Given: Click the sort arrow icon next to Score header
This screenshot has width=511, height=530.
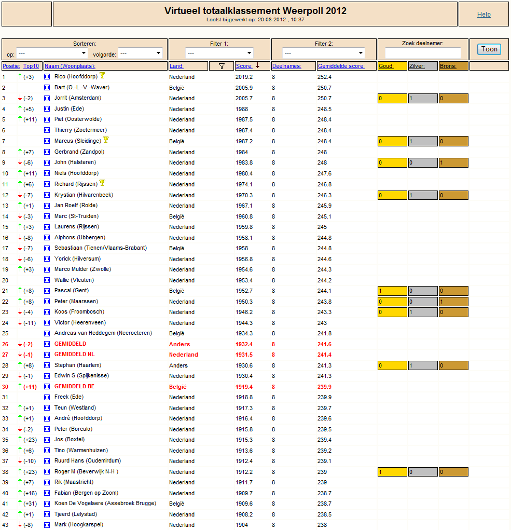Looking at the screenshot, I should point(258,65).
